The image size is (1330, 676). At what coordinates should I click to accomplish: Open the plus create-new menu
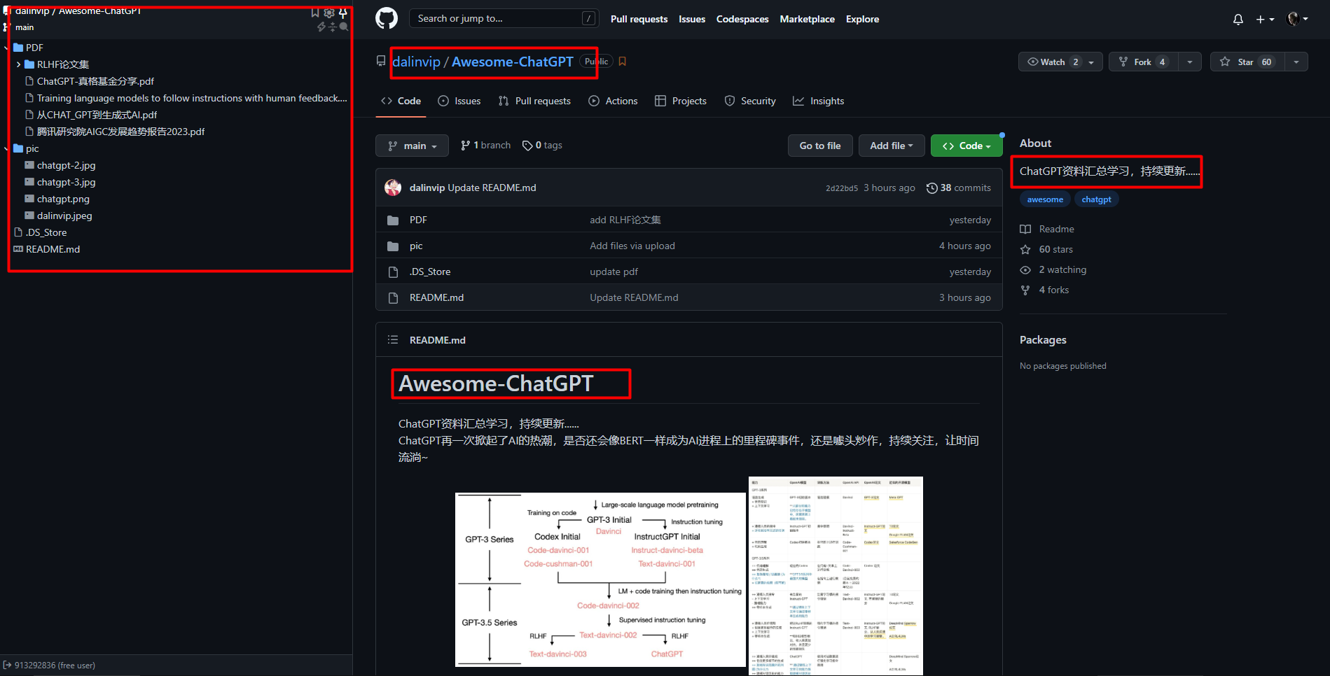1265,20
